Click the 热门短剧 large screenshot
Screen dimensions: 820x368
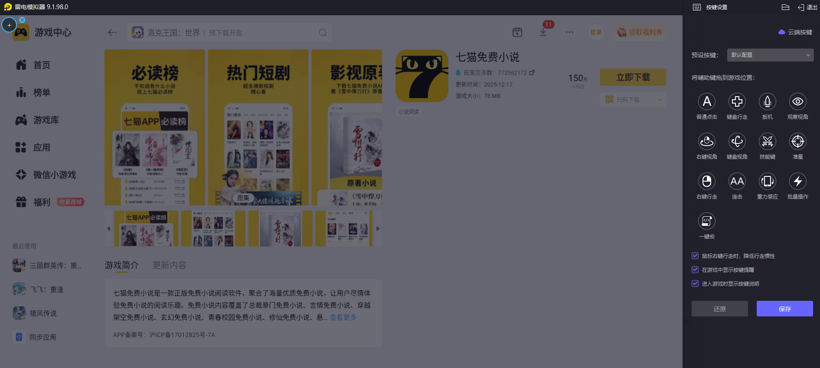coord(258,127)
